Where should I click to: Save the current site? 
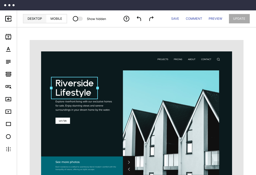(x=175, y=19)
